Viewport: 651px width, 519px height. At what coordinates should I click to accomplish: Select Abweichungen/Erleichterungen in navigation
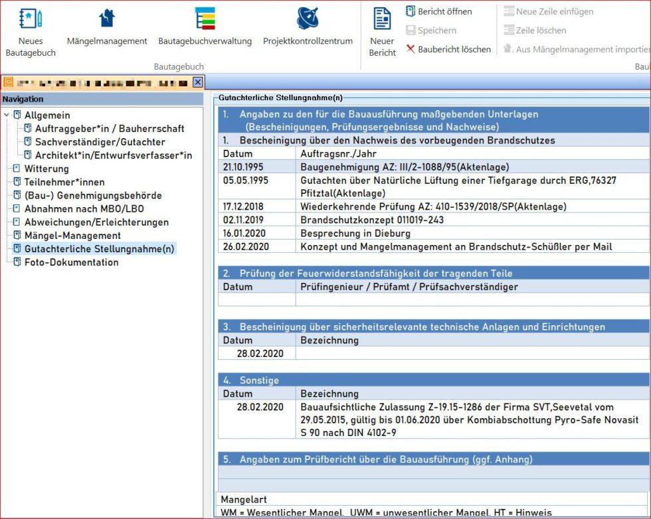pyautogui.click(x=96, y=222)
